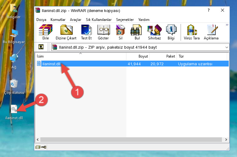Start the Virüs Tara scan
This screenshot has width=237, height=157.
click(192, 32)
